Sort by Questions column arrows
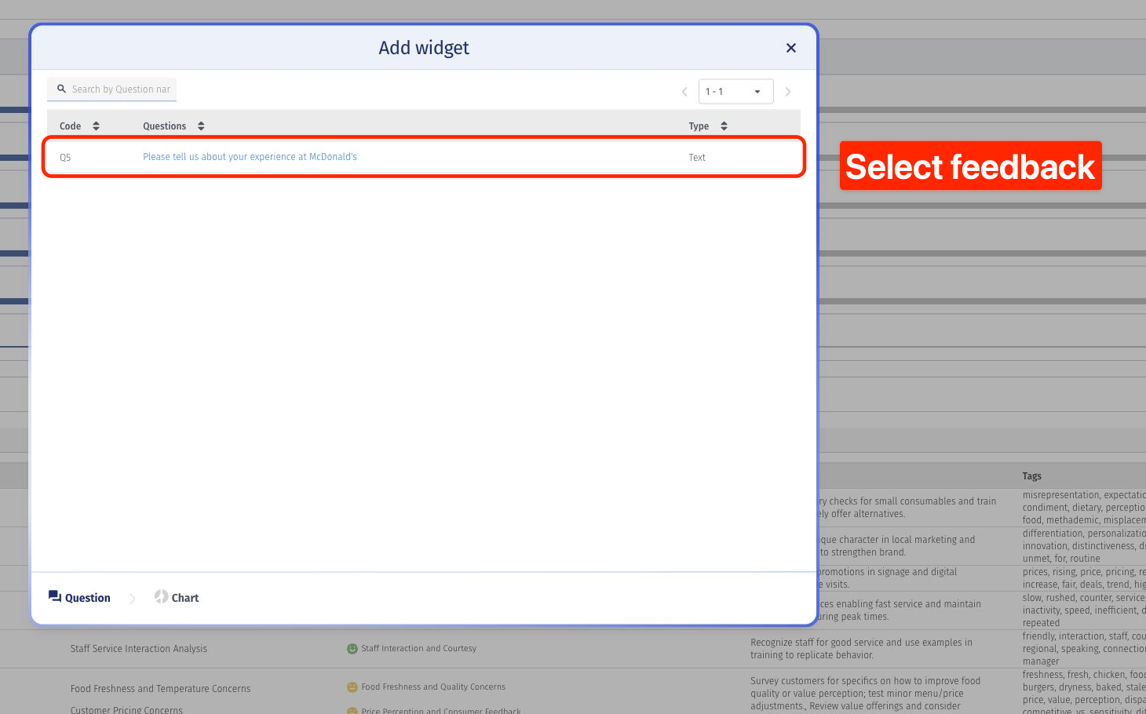 tap(201, 126)
